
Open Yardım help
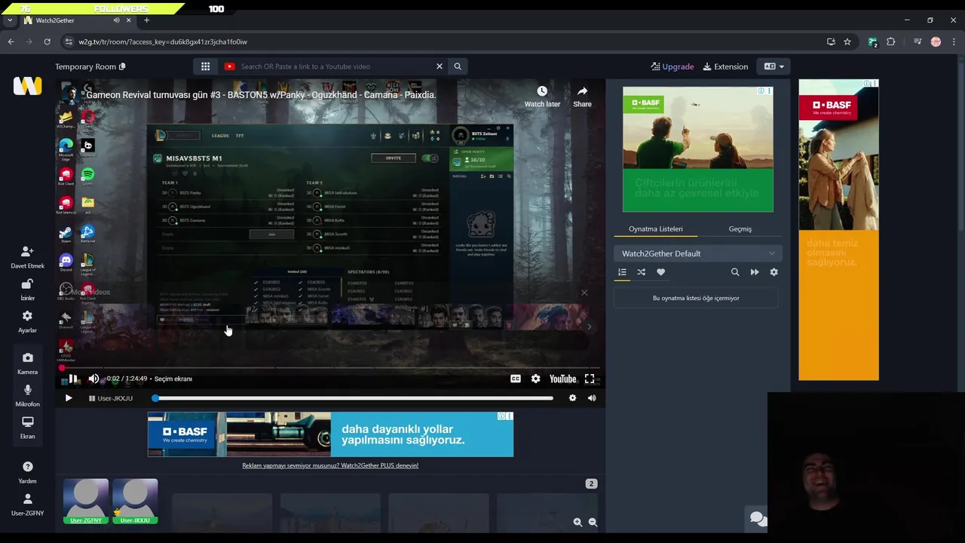(27, 472)
